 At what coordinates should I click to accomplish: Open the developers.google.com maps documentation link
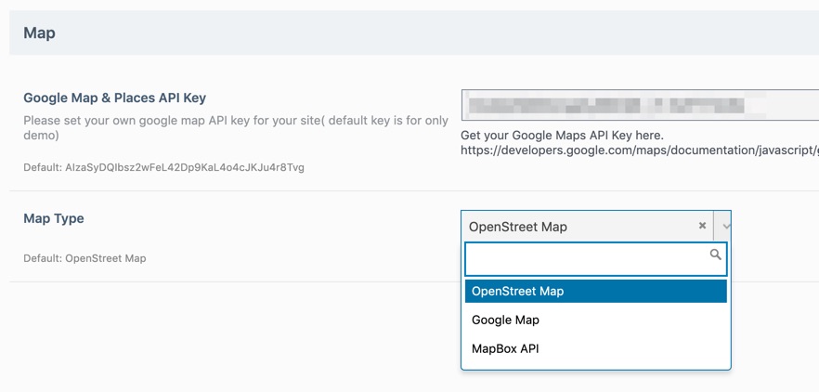pyautogui.click(x=639, y=150)
